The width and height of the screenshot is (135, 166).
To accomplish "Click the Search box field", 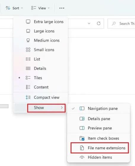I will coord(121,24).
